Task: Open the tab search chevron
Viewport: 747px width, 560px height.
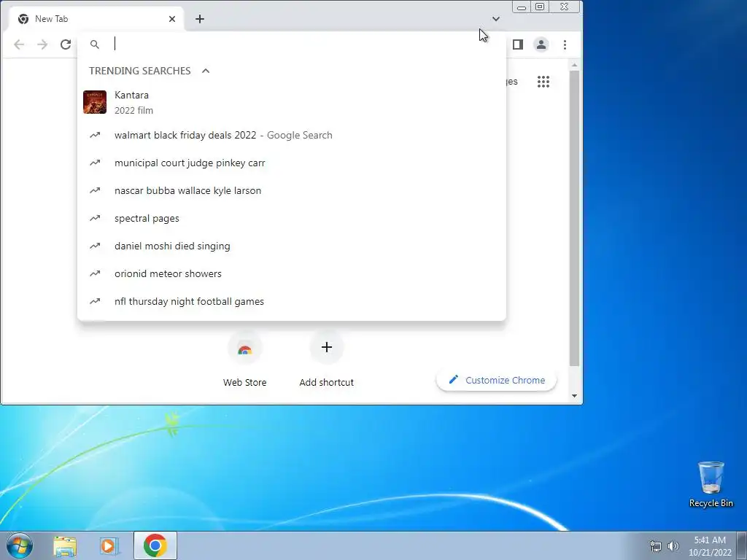Action: [496, 19]
